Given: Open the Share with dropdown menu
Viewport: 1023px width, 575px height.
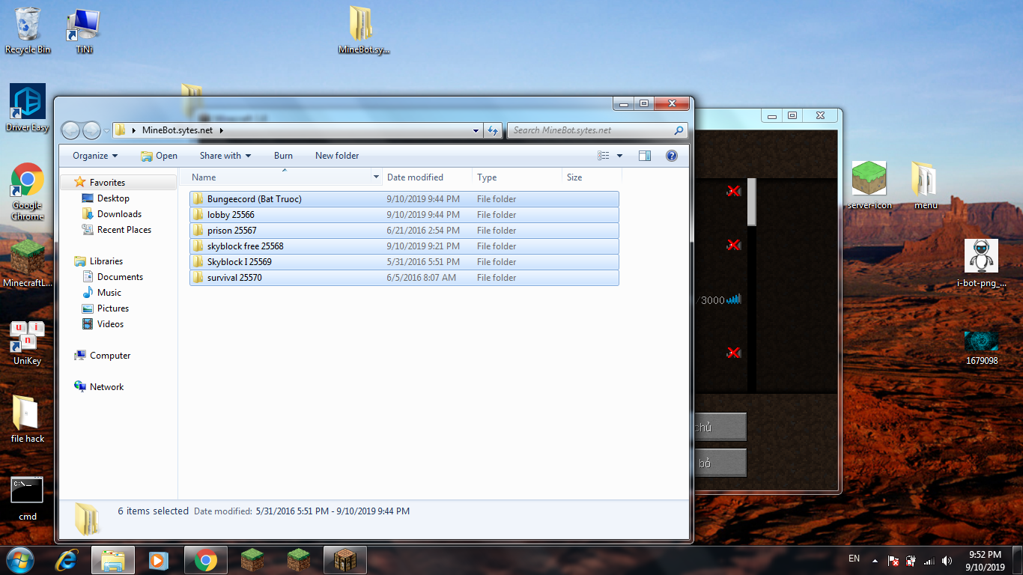Looking at the screenshot, I should click(x=225, y=156).
